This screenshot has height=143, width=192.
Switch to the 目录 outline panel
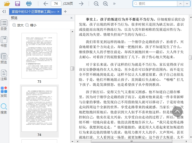pos(4,25)
